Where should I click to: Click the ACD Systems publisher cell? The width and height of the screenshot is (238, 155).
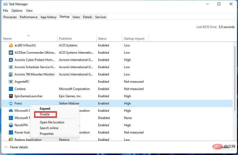68,45
